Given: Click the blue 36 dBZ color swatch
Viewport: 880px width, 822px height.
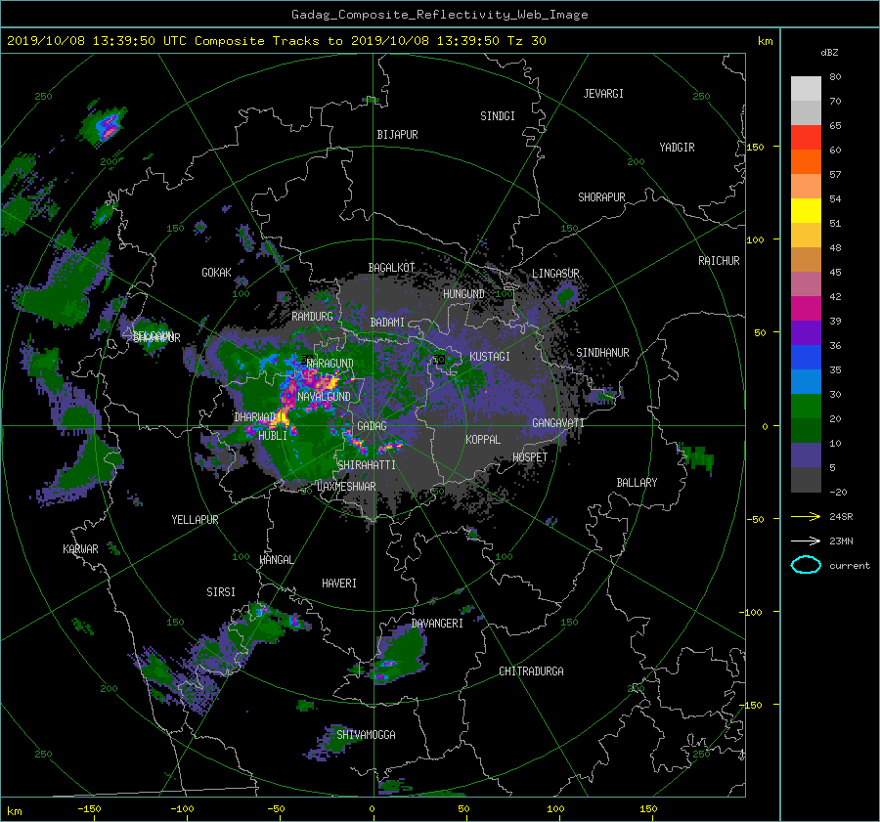Looking at the screenshot, I should click(806, 357).
